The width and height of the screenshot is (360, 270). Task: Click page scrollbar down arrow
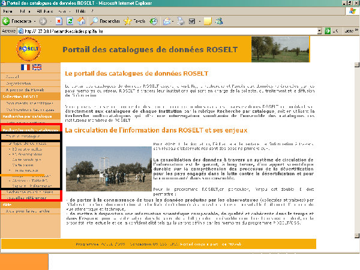[357, 236]
